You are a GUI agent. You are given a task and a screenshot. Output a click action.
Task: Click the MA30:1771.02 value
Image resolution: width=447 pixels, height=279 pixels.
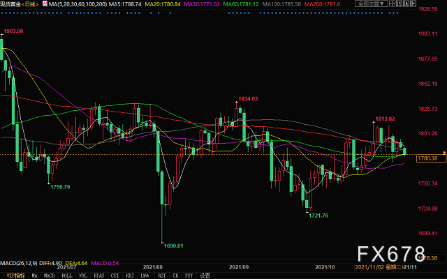point(202,4)
